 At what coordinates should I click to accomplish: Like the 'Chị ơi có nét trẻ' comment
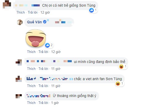click(20, 12)
